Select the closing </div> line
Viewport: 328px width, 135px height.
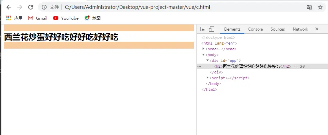click(x=216, y=72)
